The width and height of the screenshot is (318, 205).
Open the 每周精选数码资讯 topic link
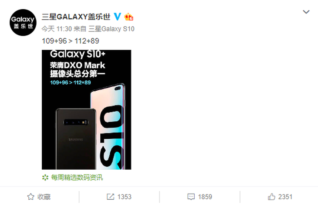[77, 178]
